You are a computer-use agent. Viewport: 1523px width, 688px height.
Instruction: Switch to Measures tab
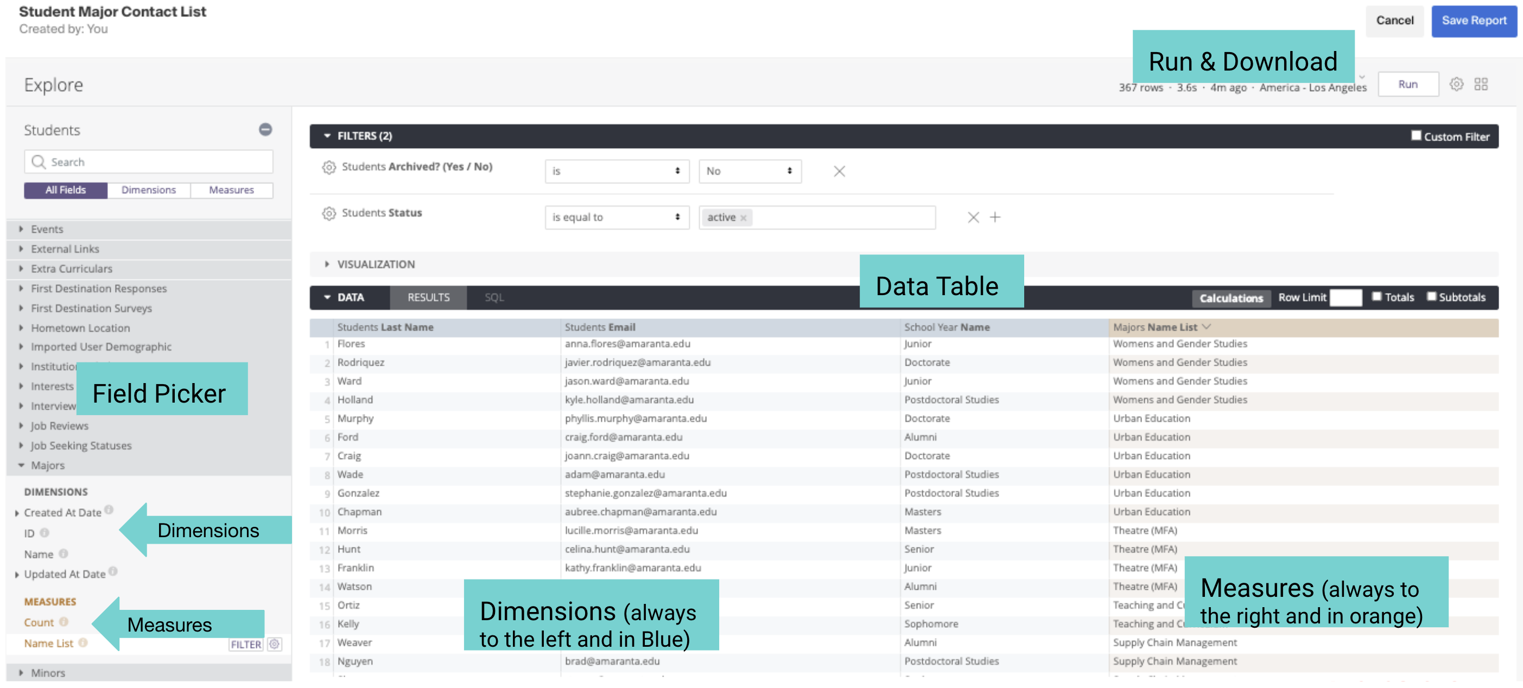click(x=231, y=190)
